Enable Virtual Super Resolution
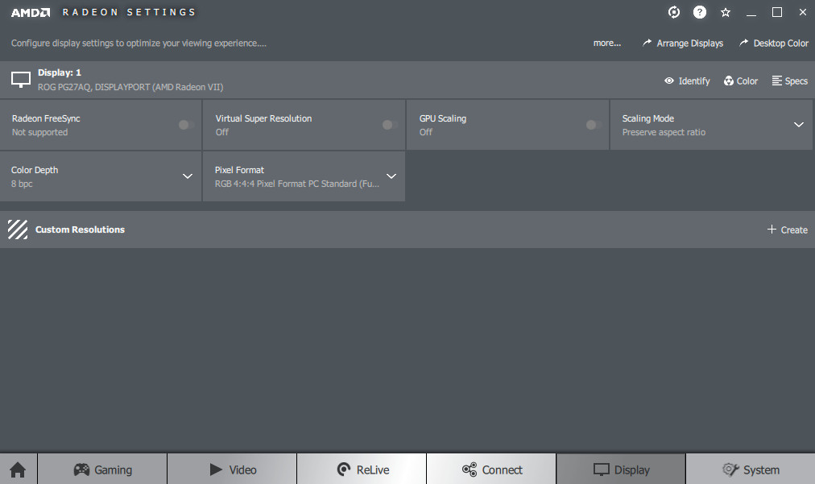The height and width of the screenshot is (484, 815). (x=390, y=125)
